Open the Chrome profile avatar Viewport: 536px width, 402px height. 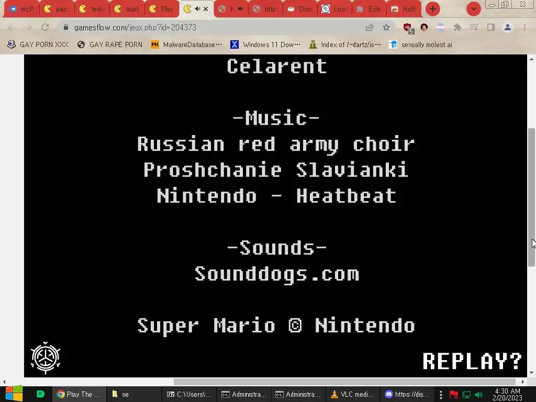508,27
